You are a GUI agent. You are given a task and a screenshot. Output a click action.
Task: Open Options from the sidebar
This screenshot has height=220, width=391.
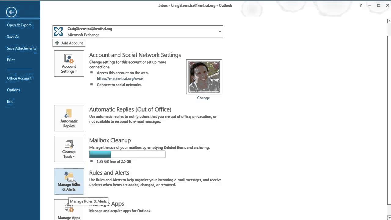pyautogui.click(x=13, y=90)
